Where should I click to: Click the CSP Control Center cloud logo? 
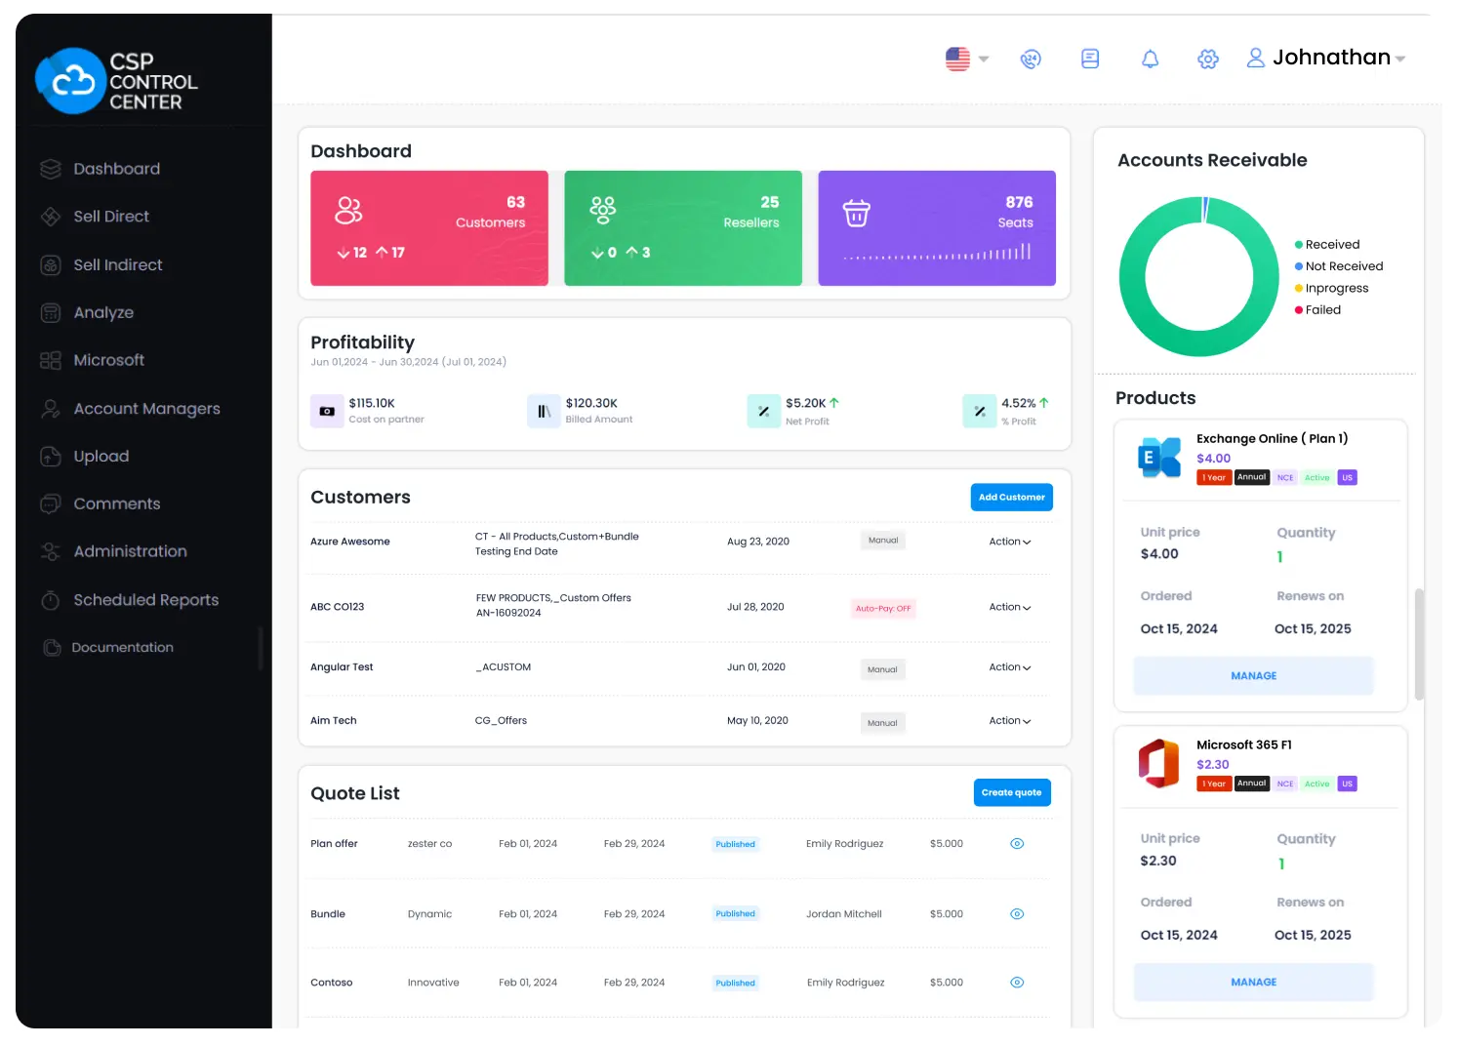coord(70,82)
